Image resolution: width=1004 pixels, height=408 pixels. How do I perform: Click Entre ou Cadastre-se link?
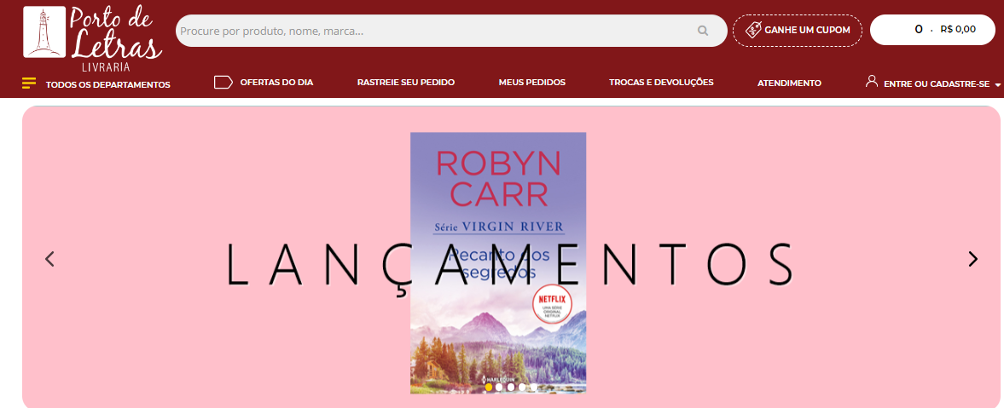pyautogui.click(x=937, y=84)
